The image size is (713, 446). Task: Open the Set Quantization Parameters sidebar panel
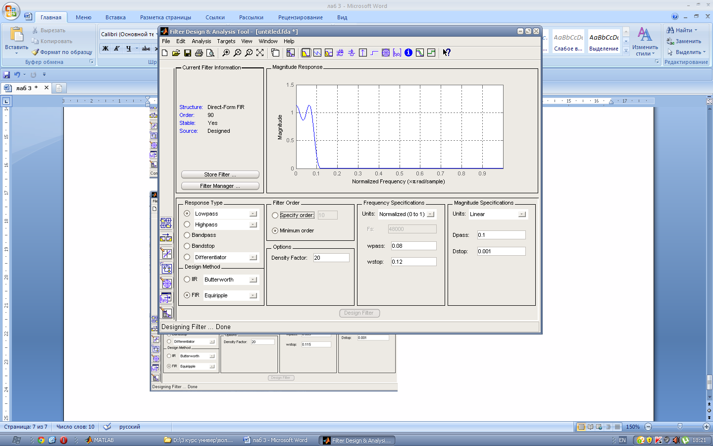[166, 253]
